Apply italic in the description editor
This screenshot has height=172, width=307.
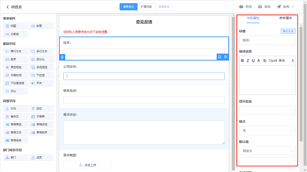[x=248, y=61]
